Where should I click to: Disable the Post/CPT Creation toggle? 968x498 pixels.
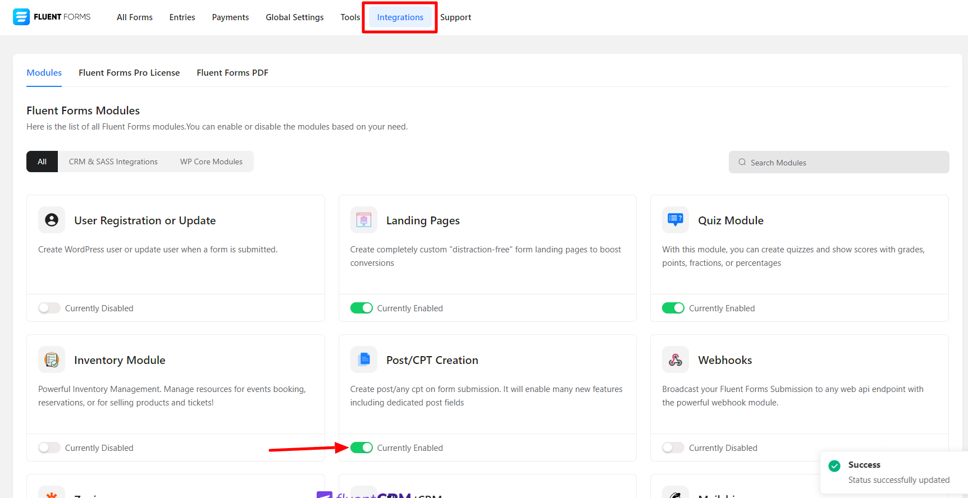362,448
